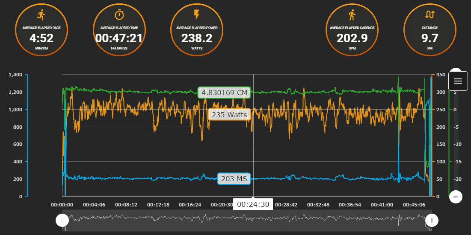Screen dimensions: 471x235
Task: Click the 202.9 SPM cadence value
Action: [x=352, y=38]
